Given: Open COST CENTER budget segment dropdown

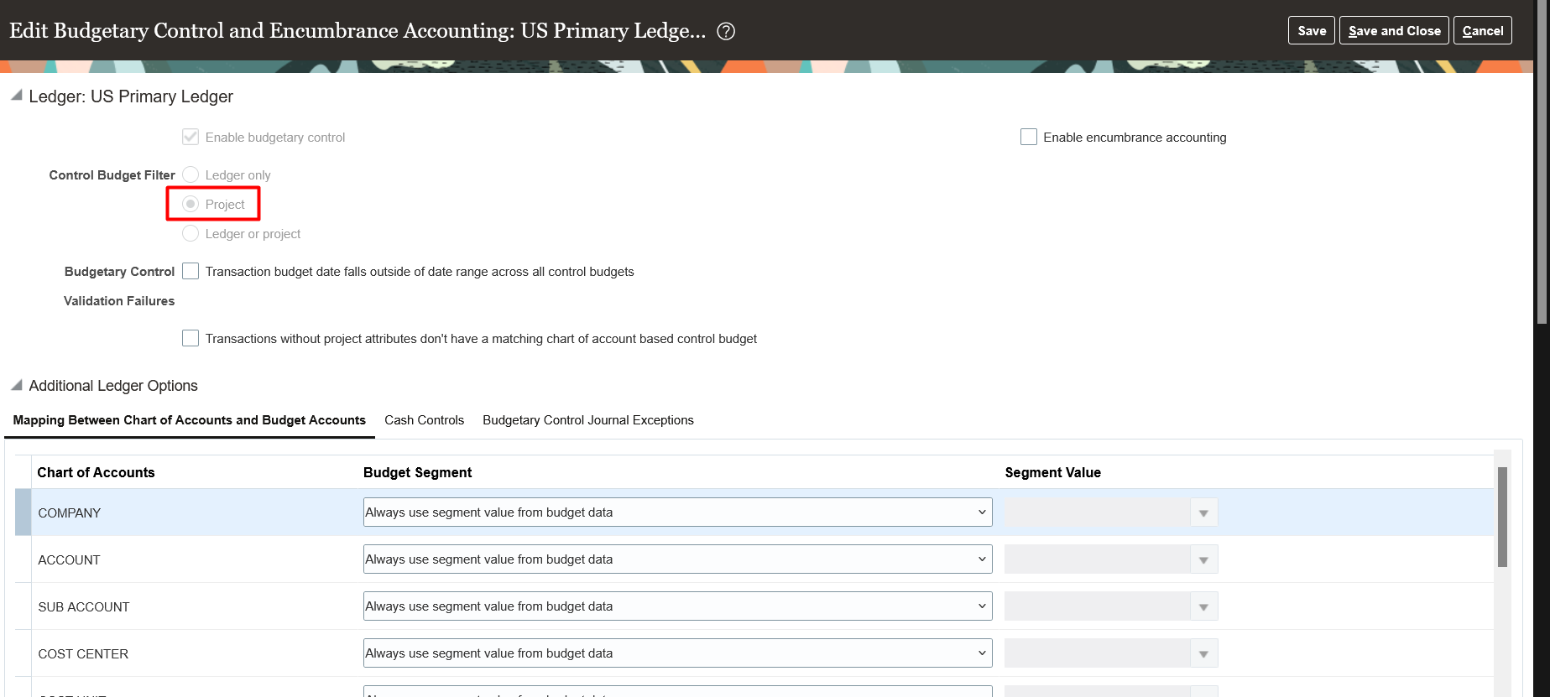Looking at the screenshot, I should click(x=678, y=653).
